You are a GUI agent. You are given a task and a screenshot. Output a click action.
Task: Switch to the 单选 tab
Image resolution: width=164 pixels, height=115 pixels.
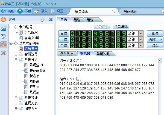tap(63, 20)
